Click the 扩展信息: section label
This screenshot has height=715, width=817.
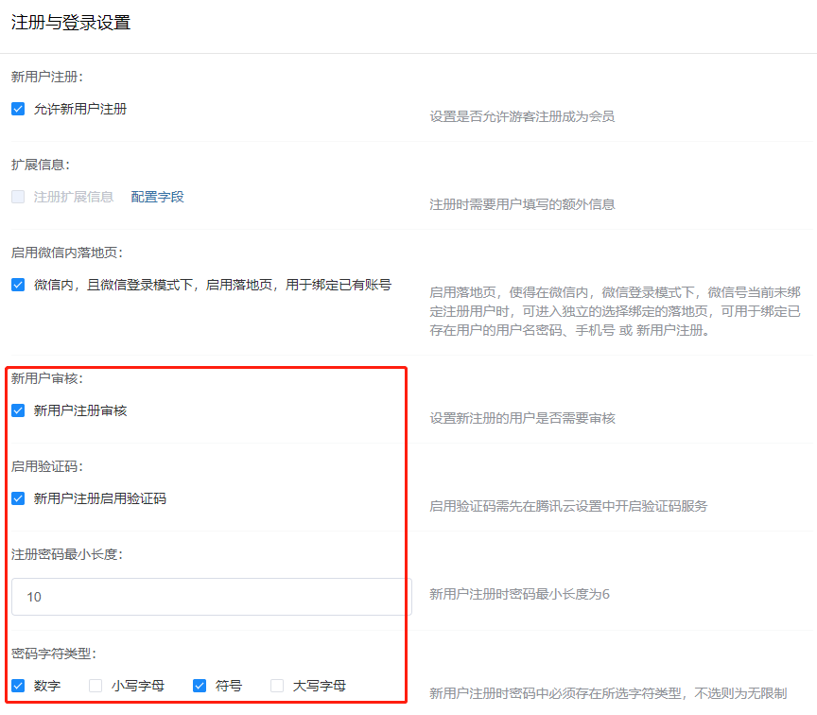tap(40, 165)
